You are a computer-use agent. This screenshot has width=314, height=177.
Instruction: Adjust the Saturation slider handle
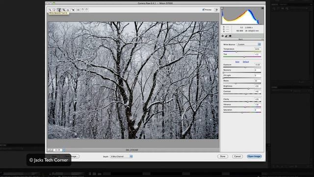point(242,113)
